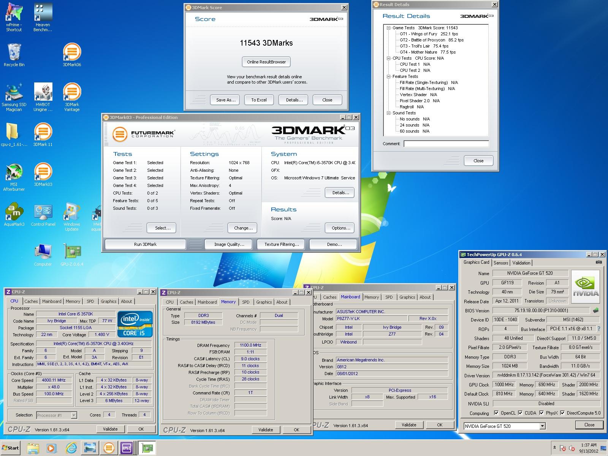Open the Start menu

pos(11,448)
